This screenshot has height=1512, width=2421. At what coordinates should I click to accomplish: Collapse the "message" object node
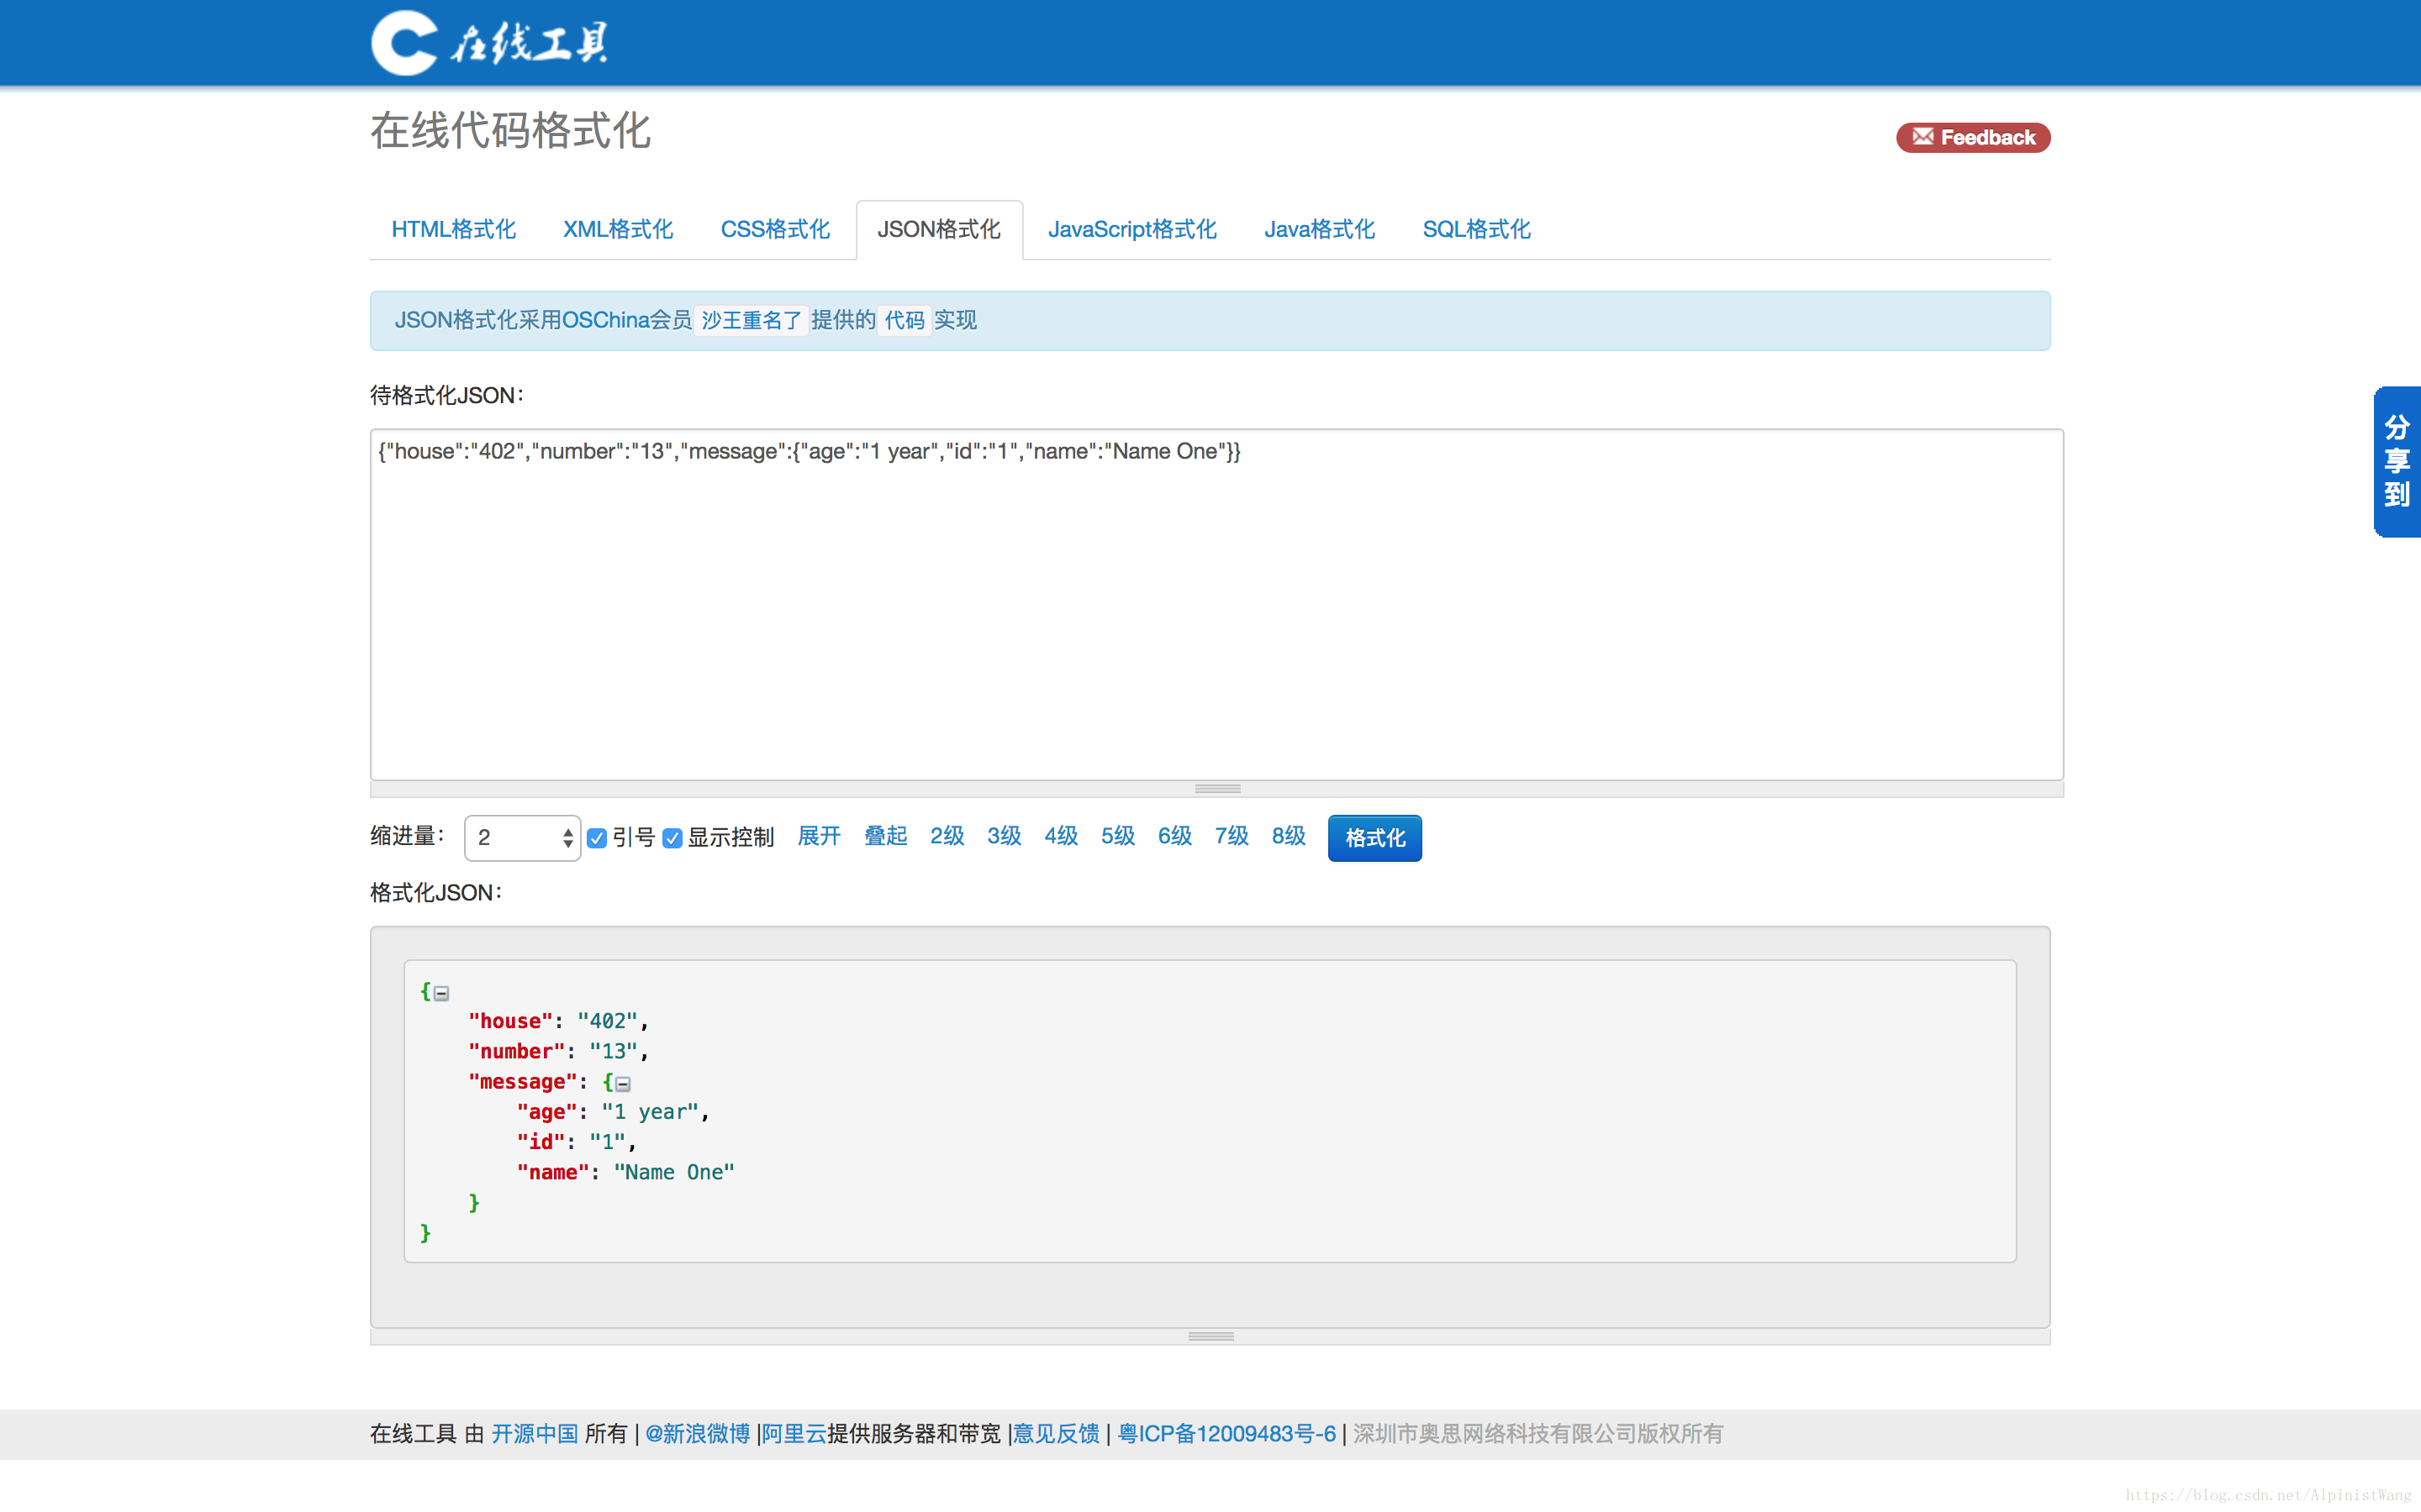(x=623, y=1084)
